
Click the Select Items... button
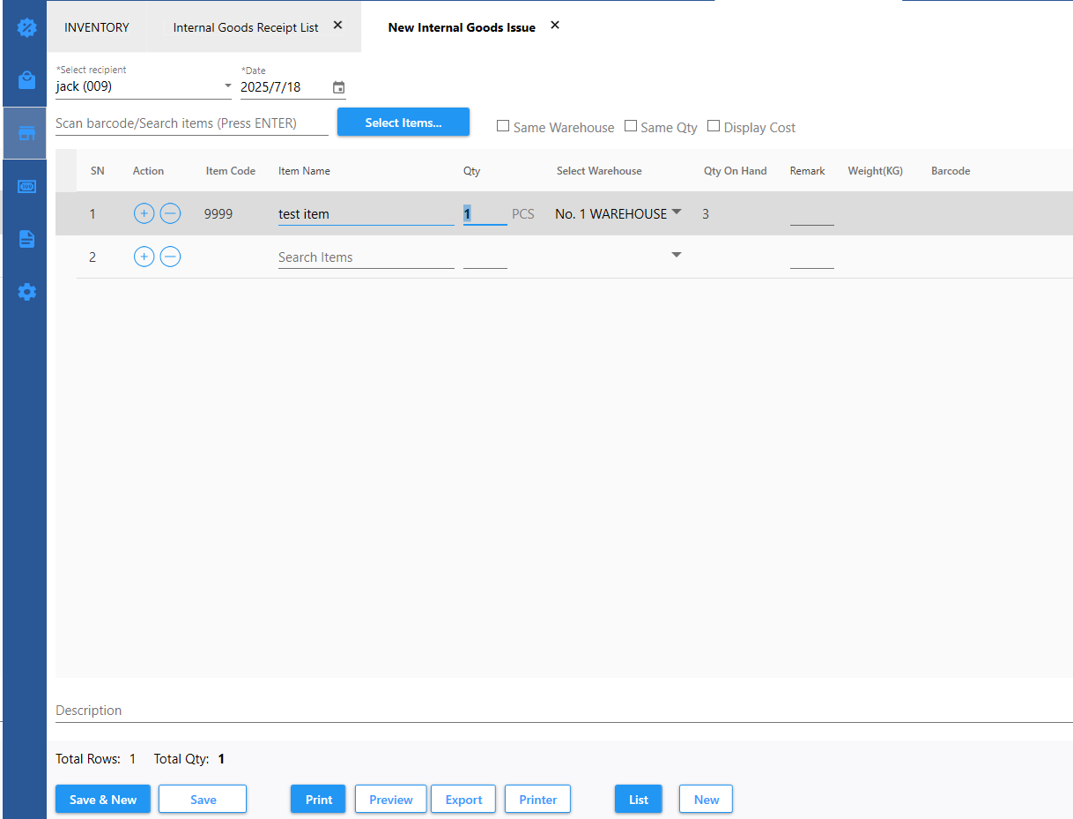tap(403, 123)
